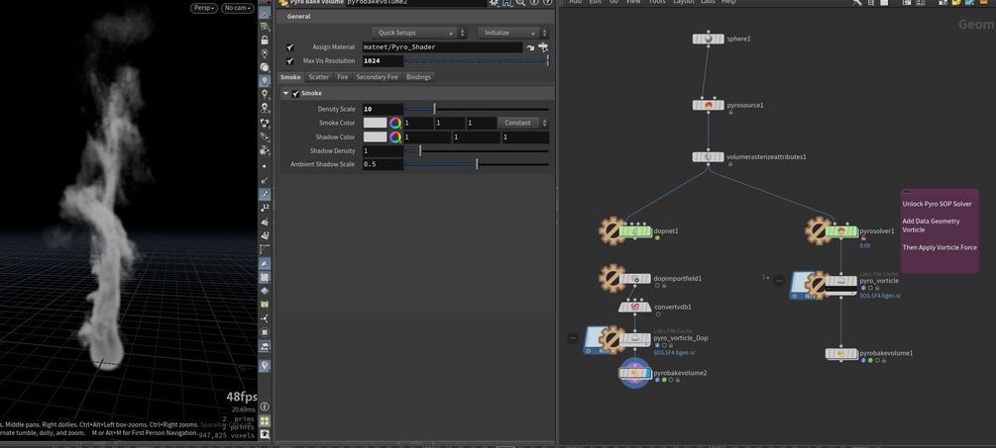This screenshot has height=448, width=996.
Task: Select the volumerasterizeattributes1 node
Action: (709, 156)
